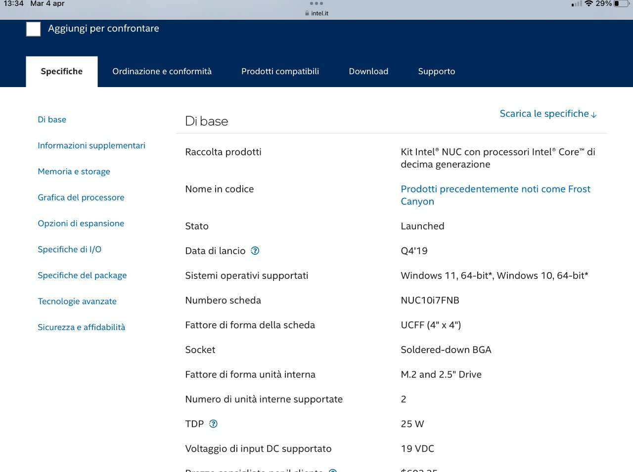The width and height of the screenshot is (633, 472).
Task: Click the Di base section heading
Action: [x=207, y=121]
